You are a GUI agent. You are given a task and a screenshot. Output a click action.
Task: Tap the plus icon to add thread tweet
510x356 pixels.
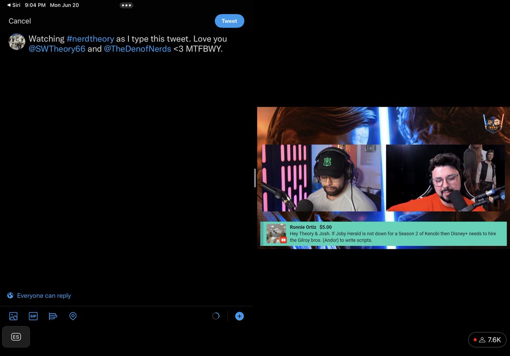[239, 316]
